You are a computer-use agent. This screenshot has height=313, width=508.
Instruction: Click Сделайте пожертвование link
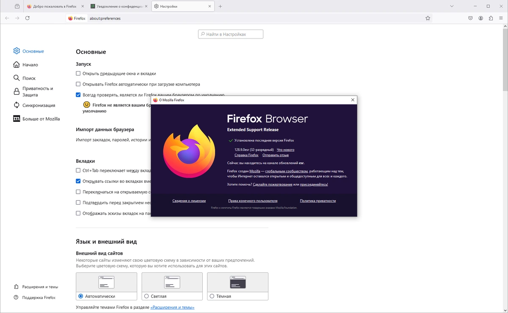(273, 184)
